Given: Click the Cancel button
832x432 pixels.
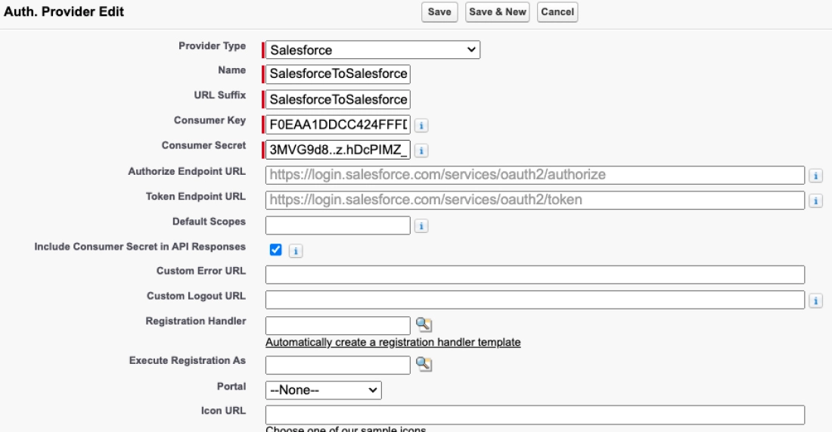Looking at the screenshot, I should [557, 12].
